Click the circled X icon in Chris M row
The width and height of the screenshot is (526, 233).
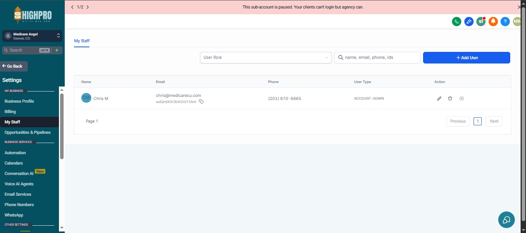(461, 98)
